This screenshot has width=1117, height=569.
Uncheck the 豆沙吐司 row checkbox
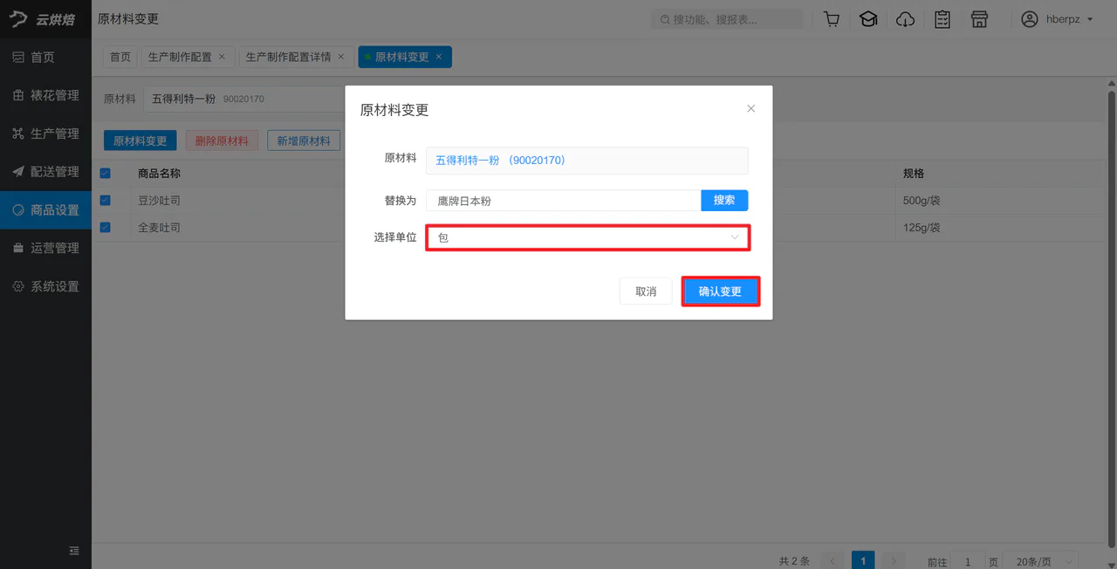105,200
